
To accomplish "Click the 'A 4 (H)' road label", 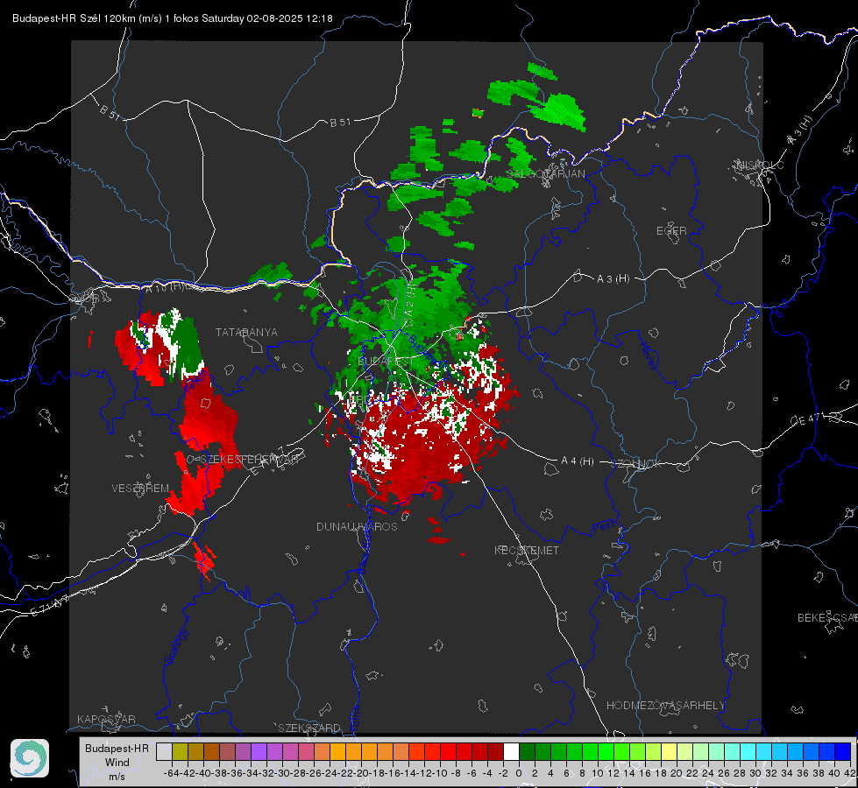I will click(x=578, y=461).
